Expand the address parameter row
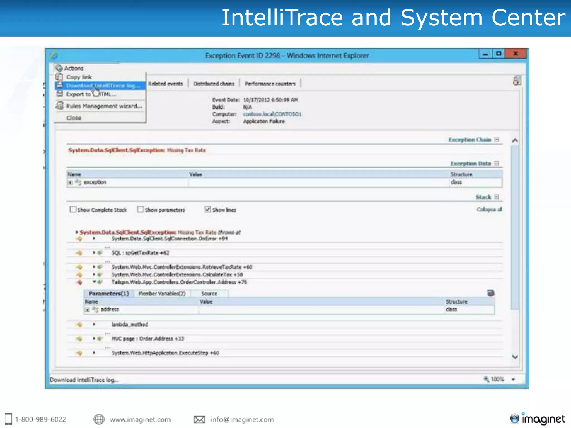The image size is (571, 428). [x=87, y=310]
